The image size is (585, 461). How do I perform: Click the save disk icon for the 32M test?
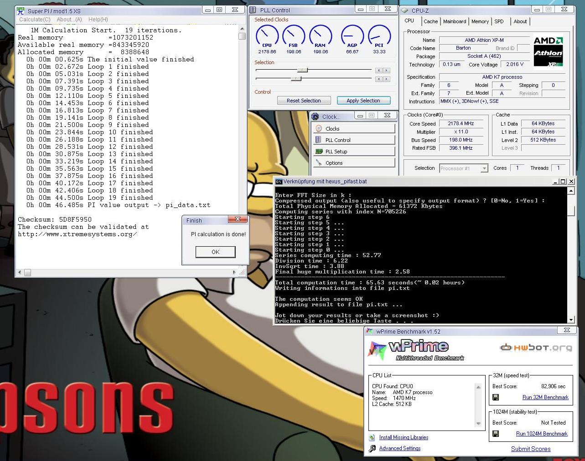496,397
